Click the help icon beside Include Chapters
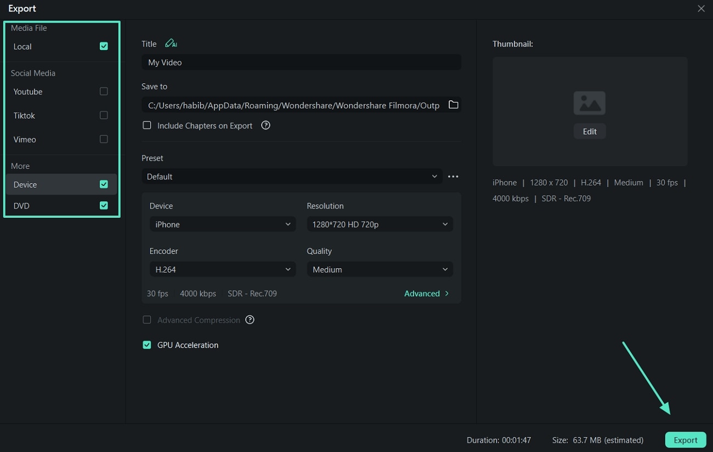The width and height of the screenshot is (713, 452). click(x=265, y=125)
